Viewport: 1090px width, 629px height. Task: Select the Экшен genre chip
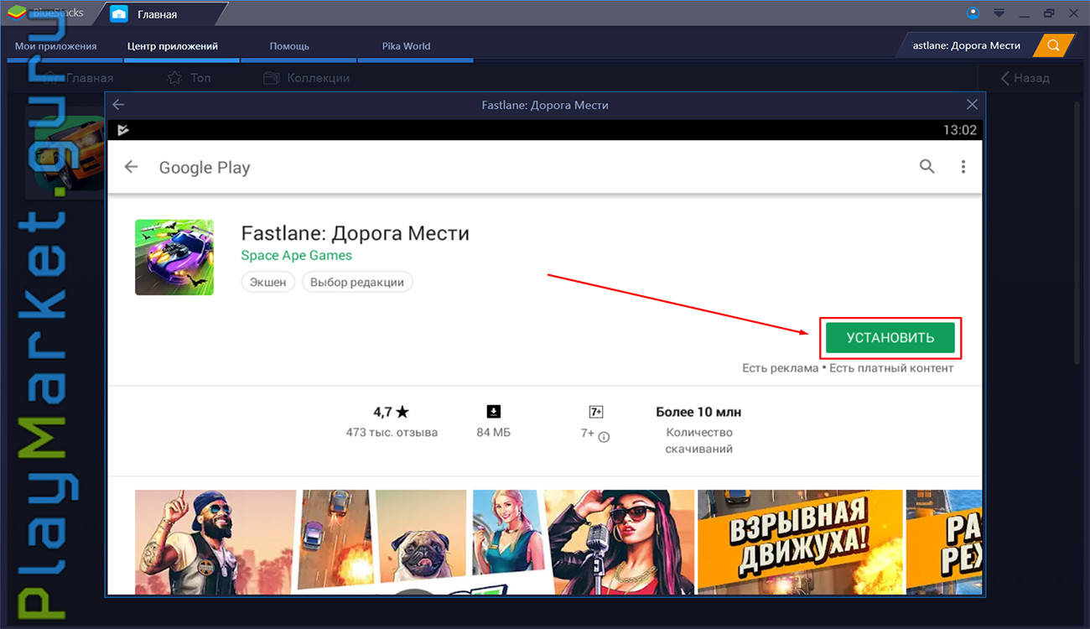268,282
